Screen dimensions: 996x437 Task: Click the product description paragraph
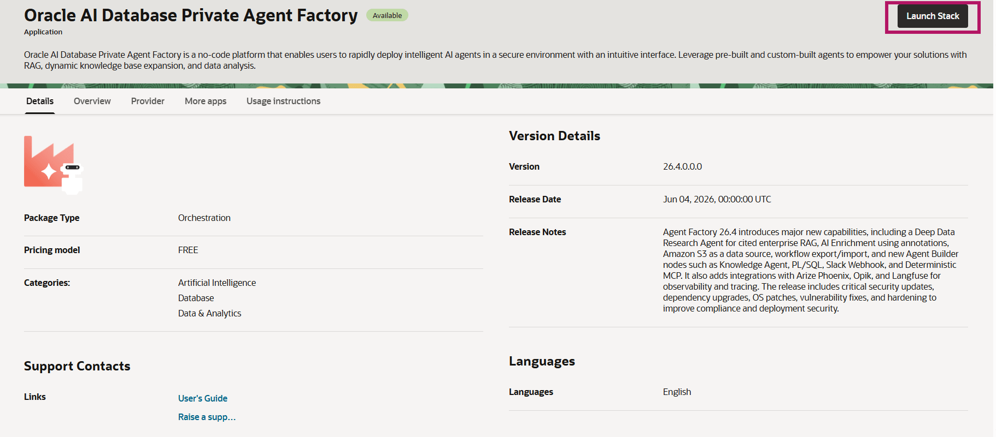(495, 60)
